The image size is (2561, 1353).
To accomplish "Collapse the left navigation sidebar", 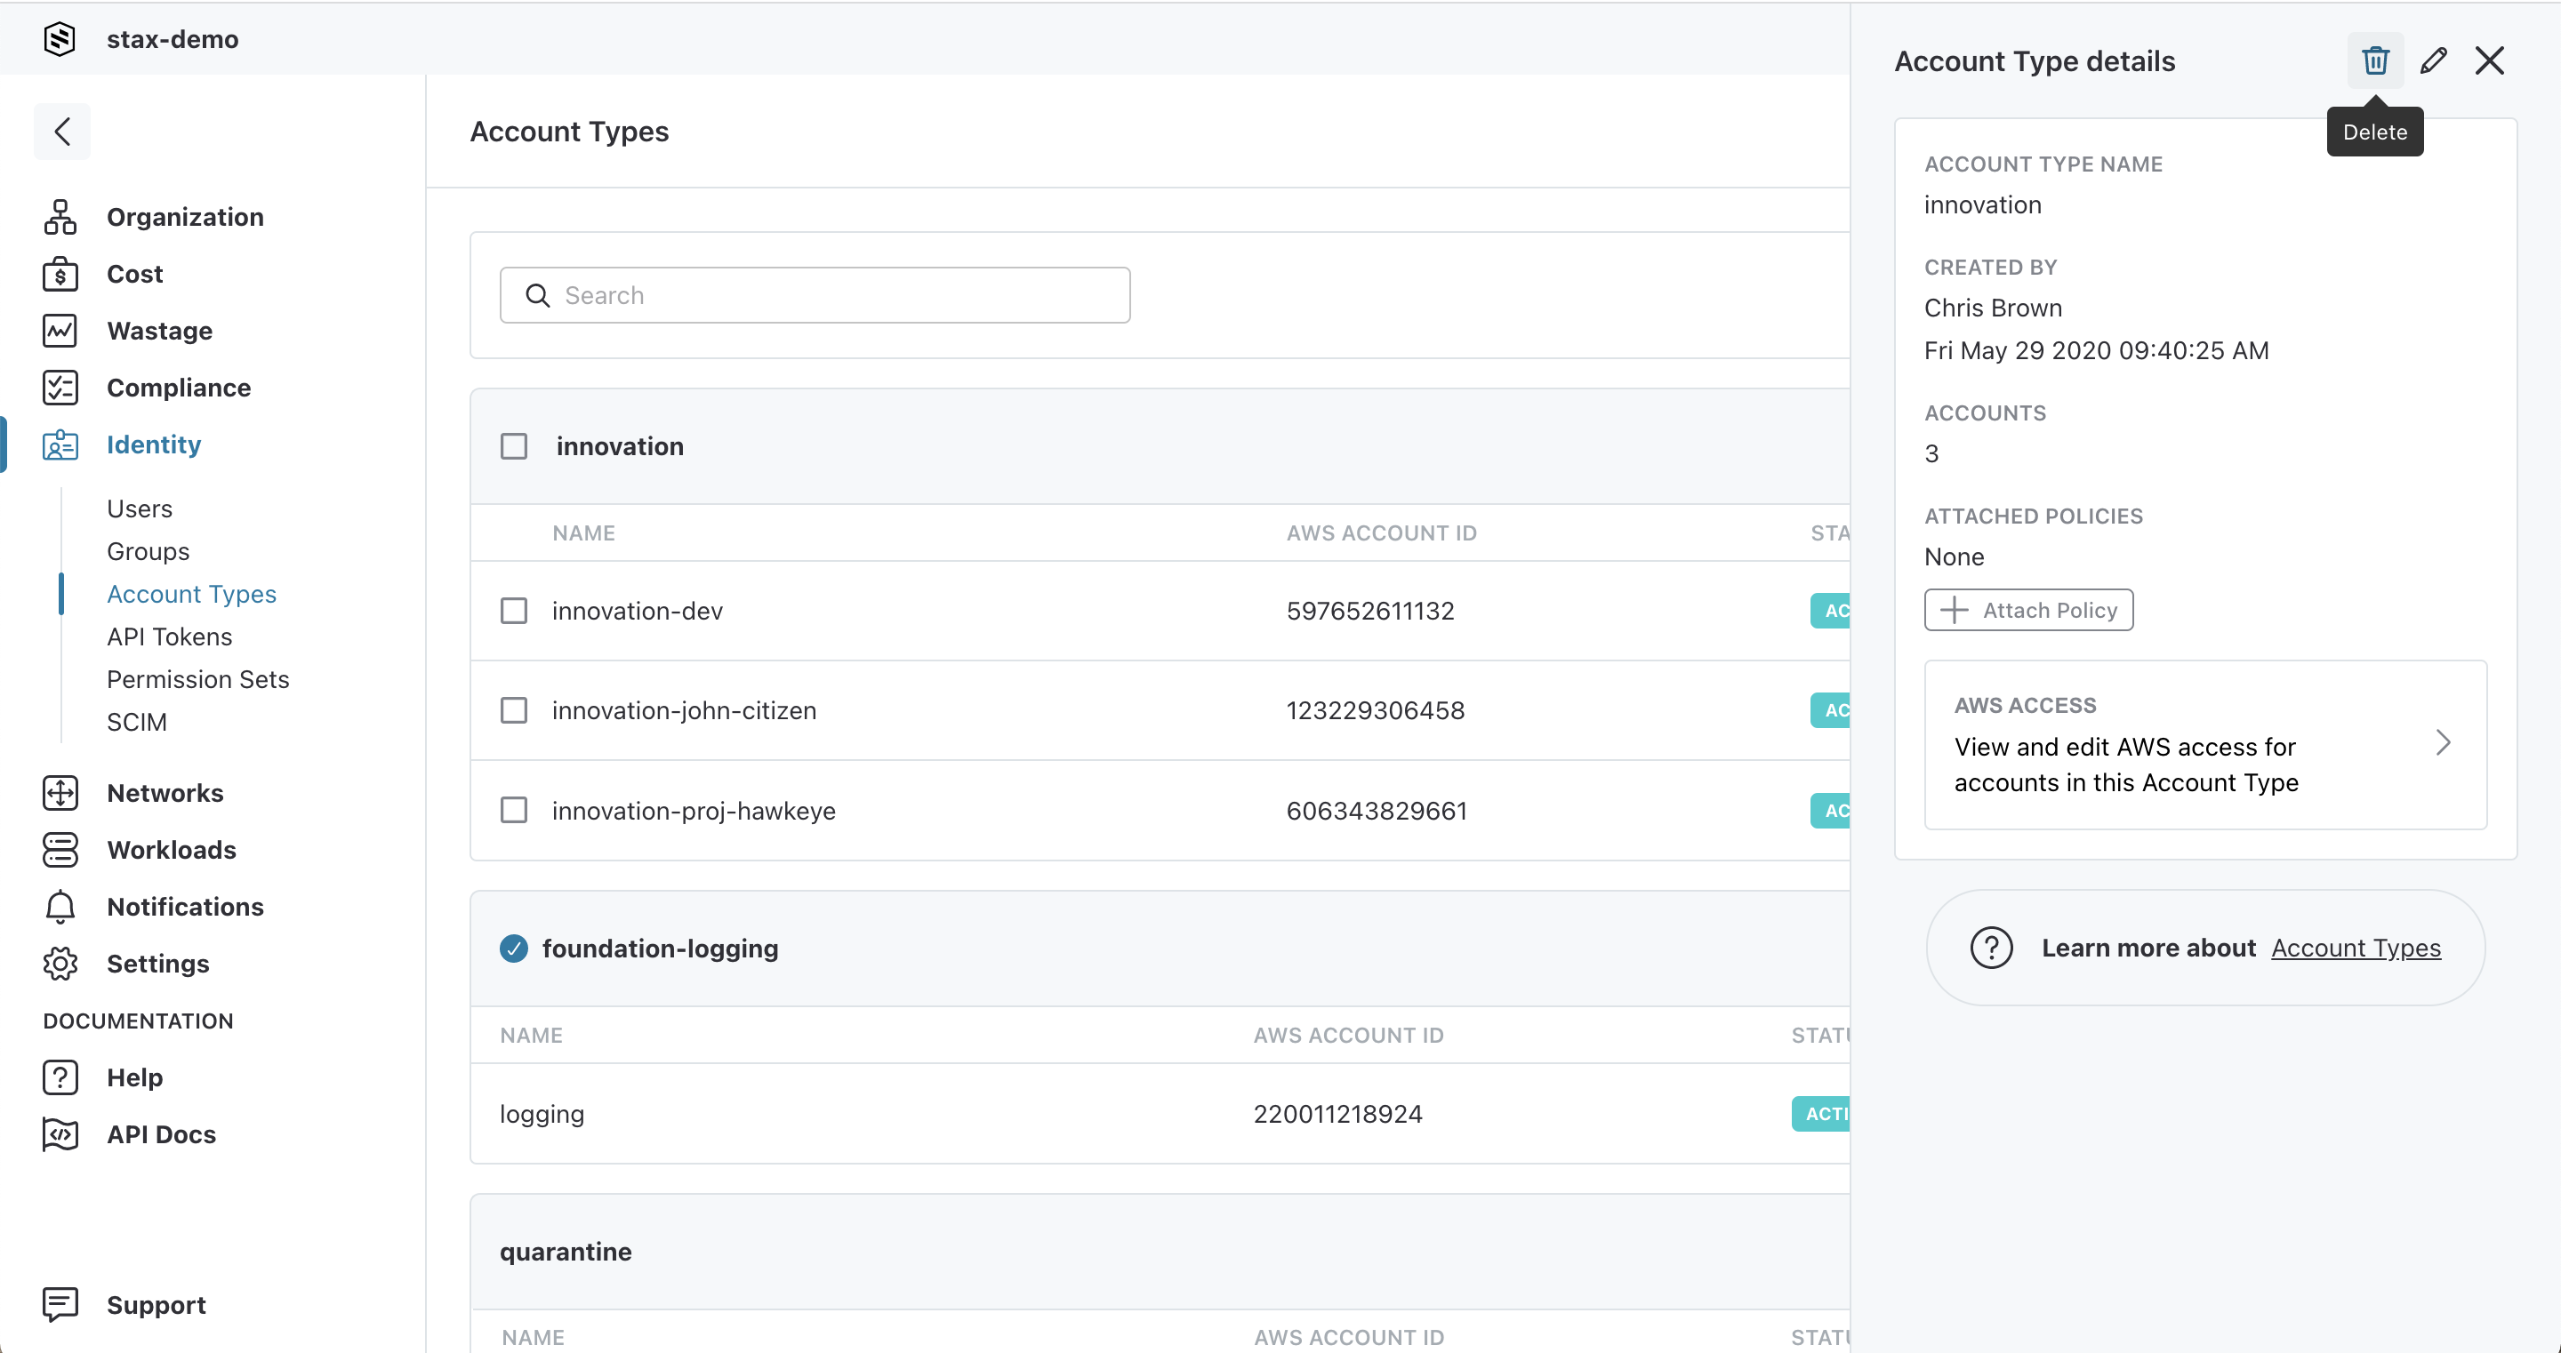I will (x=61, y=129).
